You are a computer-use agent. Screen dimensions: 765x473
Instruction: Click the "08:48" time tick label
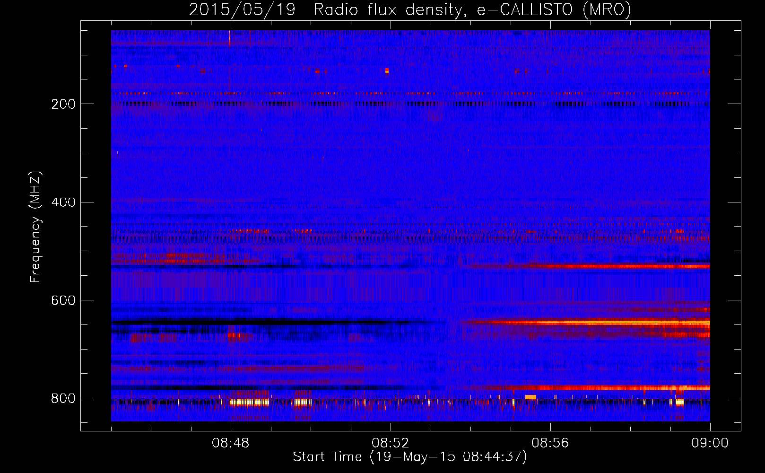(231, 443)
